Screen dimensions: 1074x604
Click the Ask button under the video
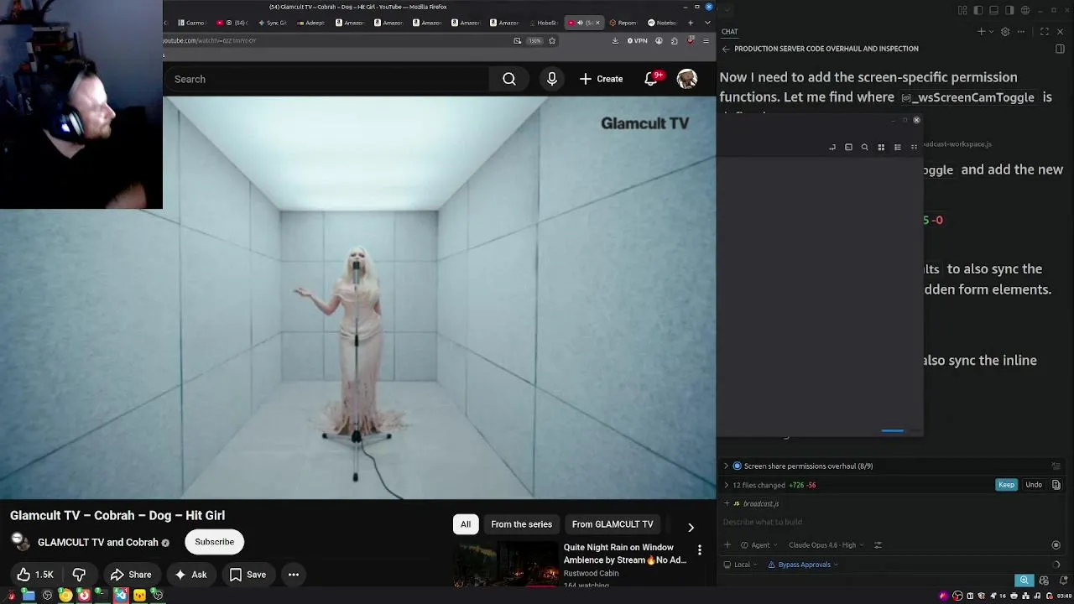pos(190,575)
